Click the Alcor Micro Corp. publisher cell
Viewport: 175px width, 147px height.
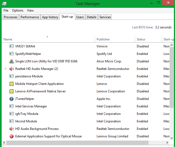pos(109,61)
